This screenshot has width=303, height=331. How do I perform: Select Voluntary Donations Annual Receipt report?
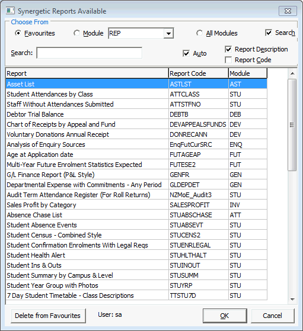coord(136,134)
